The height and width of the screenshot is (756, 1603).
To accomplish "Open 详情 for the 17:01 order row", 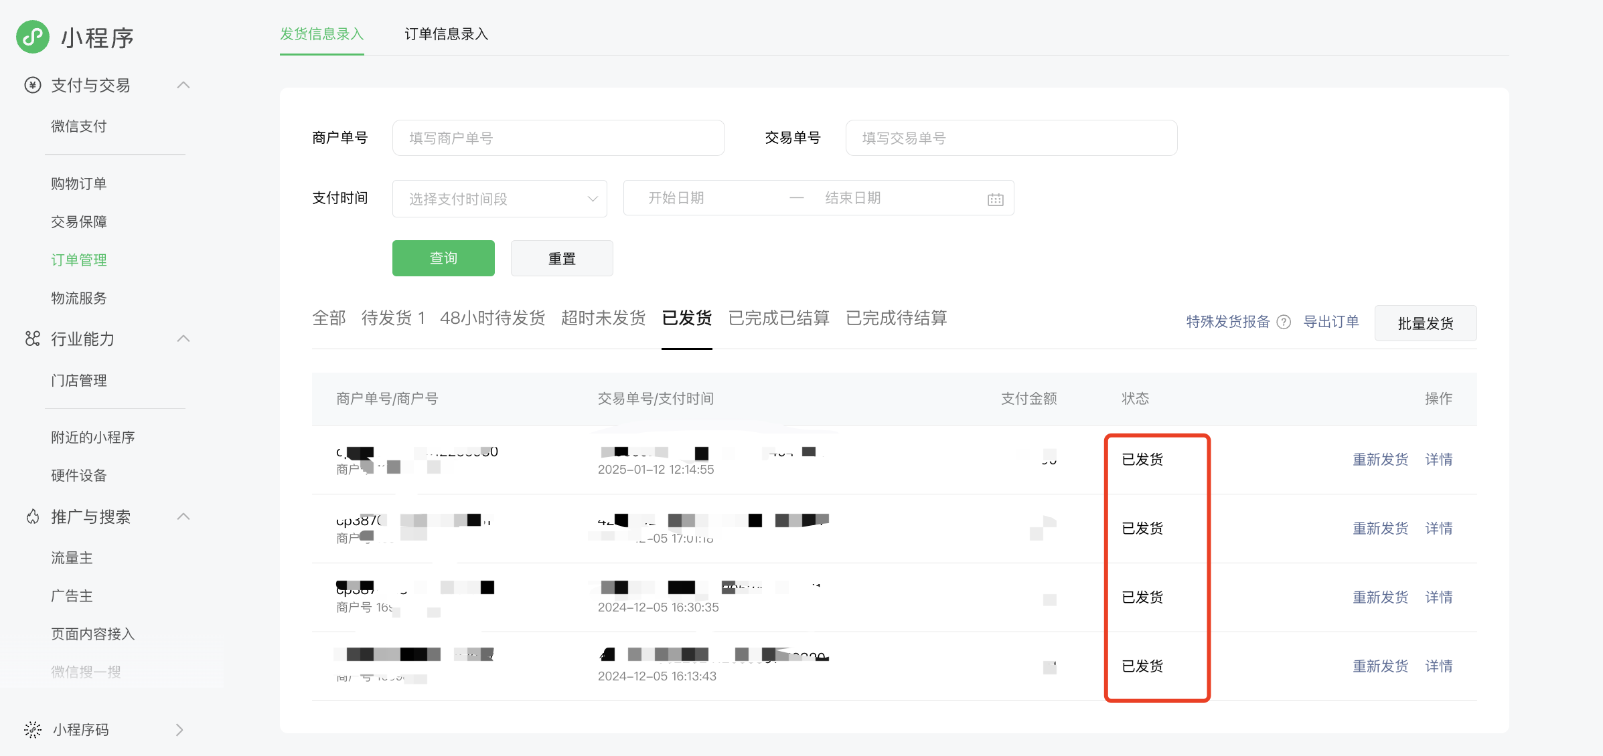I will tap(1438, 529).
